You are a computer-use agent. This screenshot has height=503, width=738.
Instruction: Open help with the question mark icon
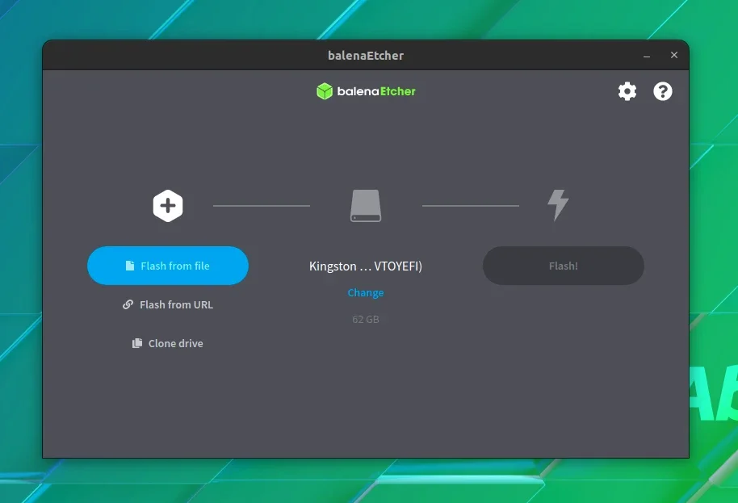pyautogui.click(x=663, y=91)
